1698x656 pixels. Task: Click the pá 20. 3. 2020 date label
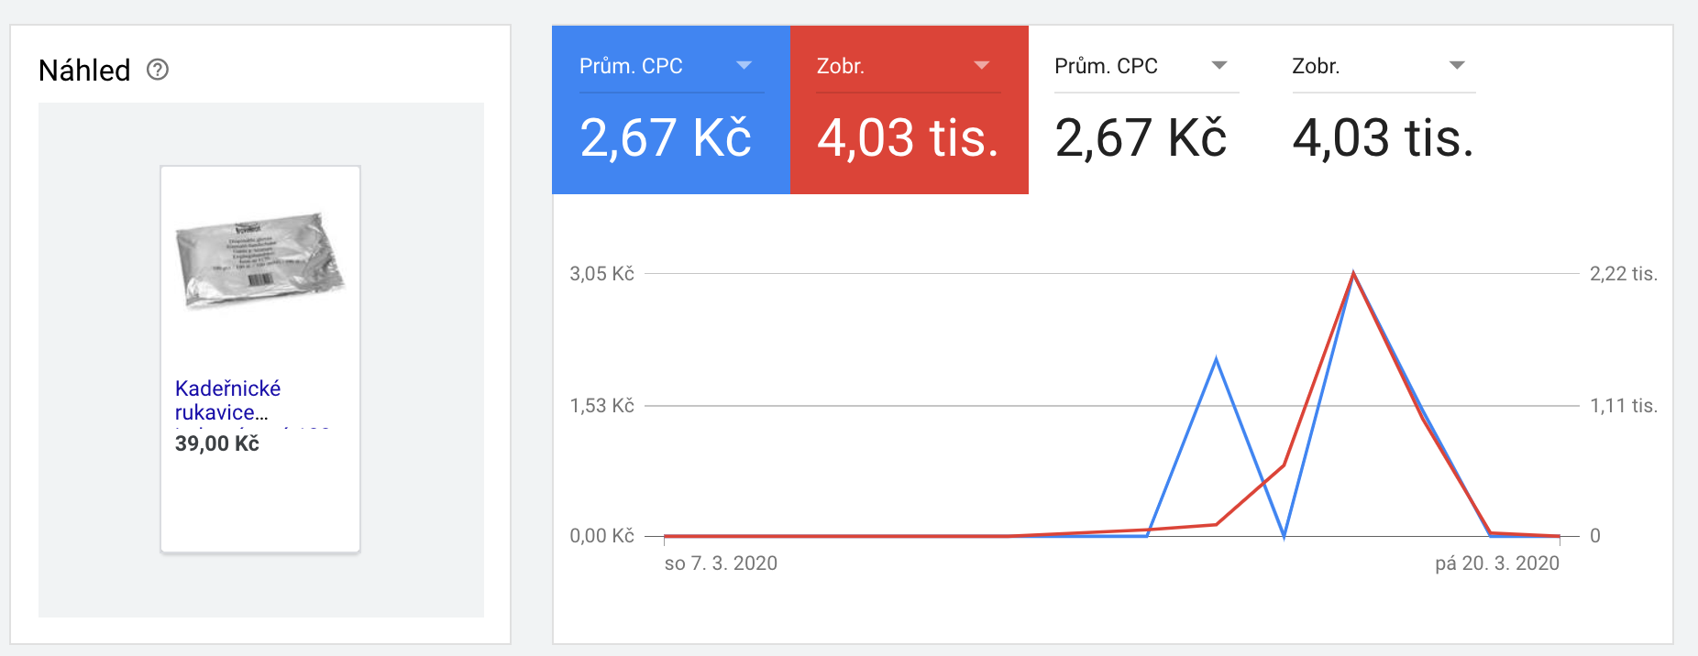[1497, 563]
